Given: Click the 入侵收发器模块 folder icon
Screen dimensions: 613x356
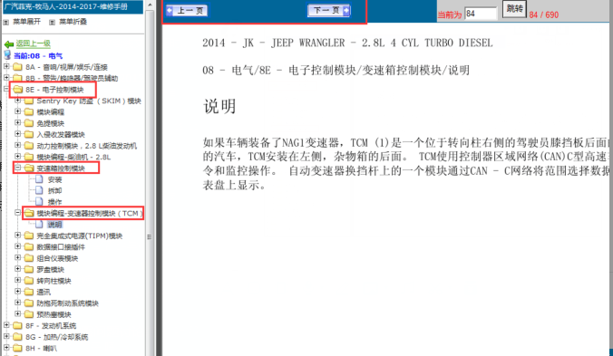Looking at the screenshot, I should point(28,134).
